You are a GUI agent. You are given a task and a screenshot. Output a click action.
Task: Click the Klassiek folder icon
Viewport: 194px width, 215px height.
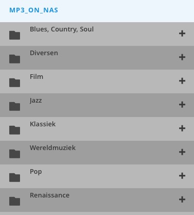click(x=14, y=130)
